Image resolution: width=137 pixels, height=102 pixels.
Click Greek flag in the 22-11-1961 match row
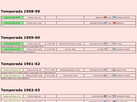(105, 70)
